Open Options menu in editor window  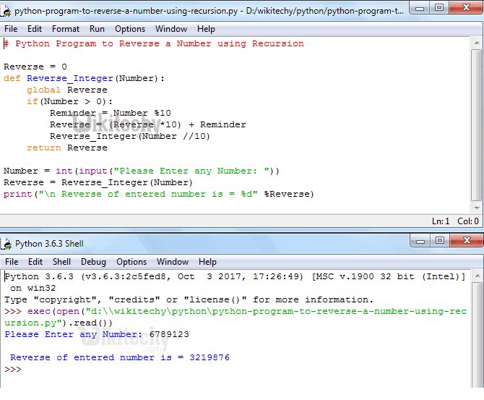click(130, 29)
